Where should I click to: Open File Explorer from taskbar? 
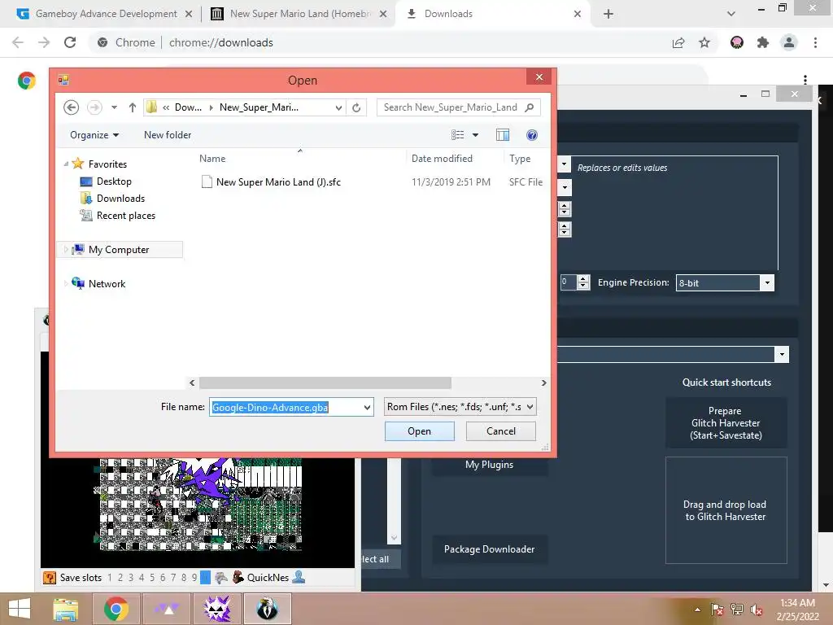tap(66, 609)
